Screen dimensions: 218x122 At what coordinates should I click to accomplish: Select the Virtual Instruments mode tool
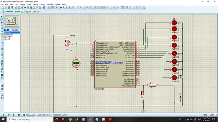click(x=2, y=55)
